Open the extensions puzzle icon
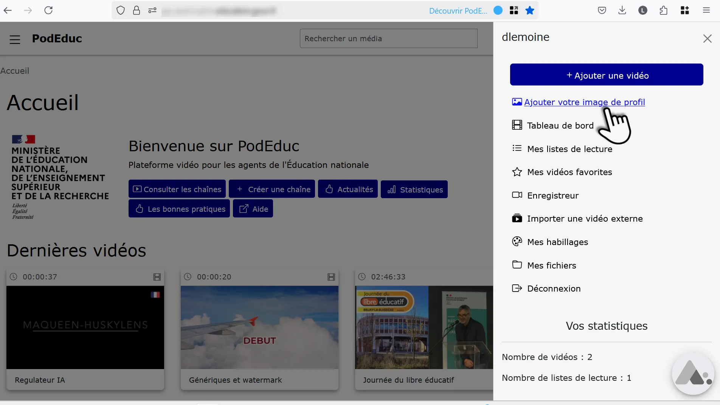 tap(664, 10)
